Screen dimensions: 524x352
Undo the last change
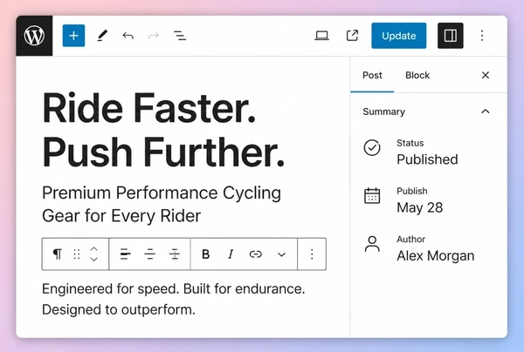[x=128, y=36]
